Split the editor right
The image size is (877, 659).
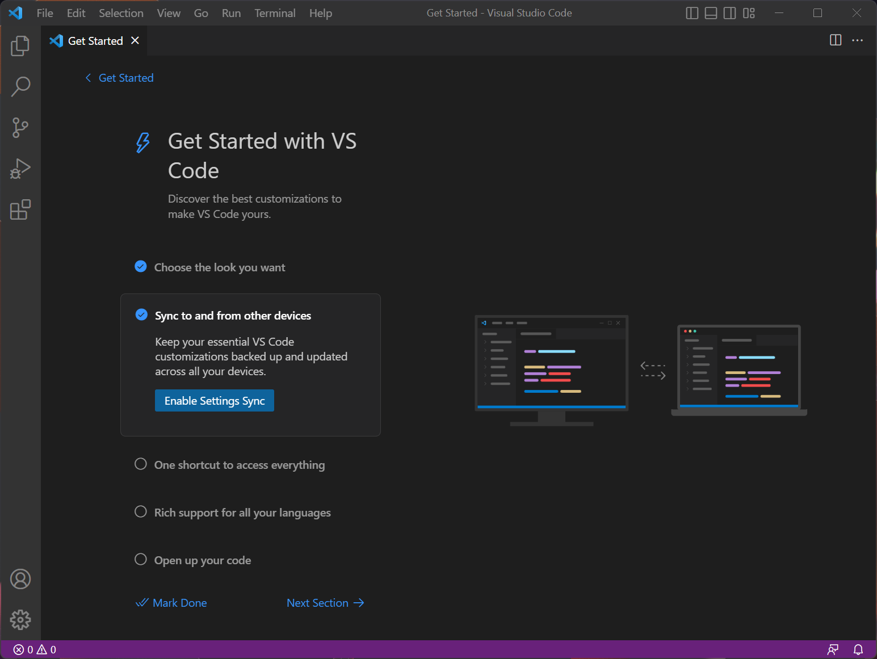[x=836, y=40]
